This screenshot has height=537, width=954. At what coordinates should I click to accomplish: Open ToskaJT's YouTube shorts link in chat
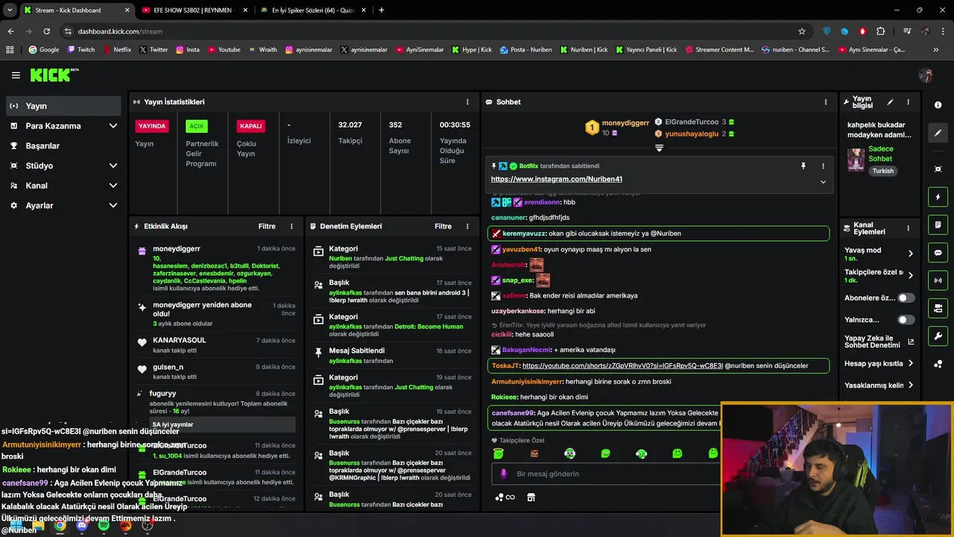click(622, 365)
